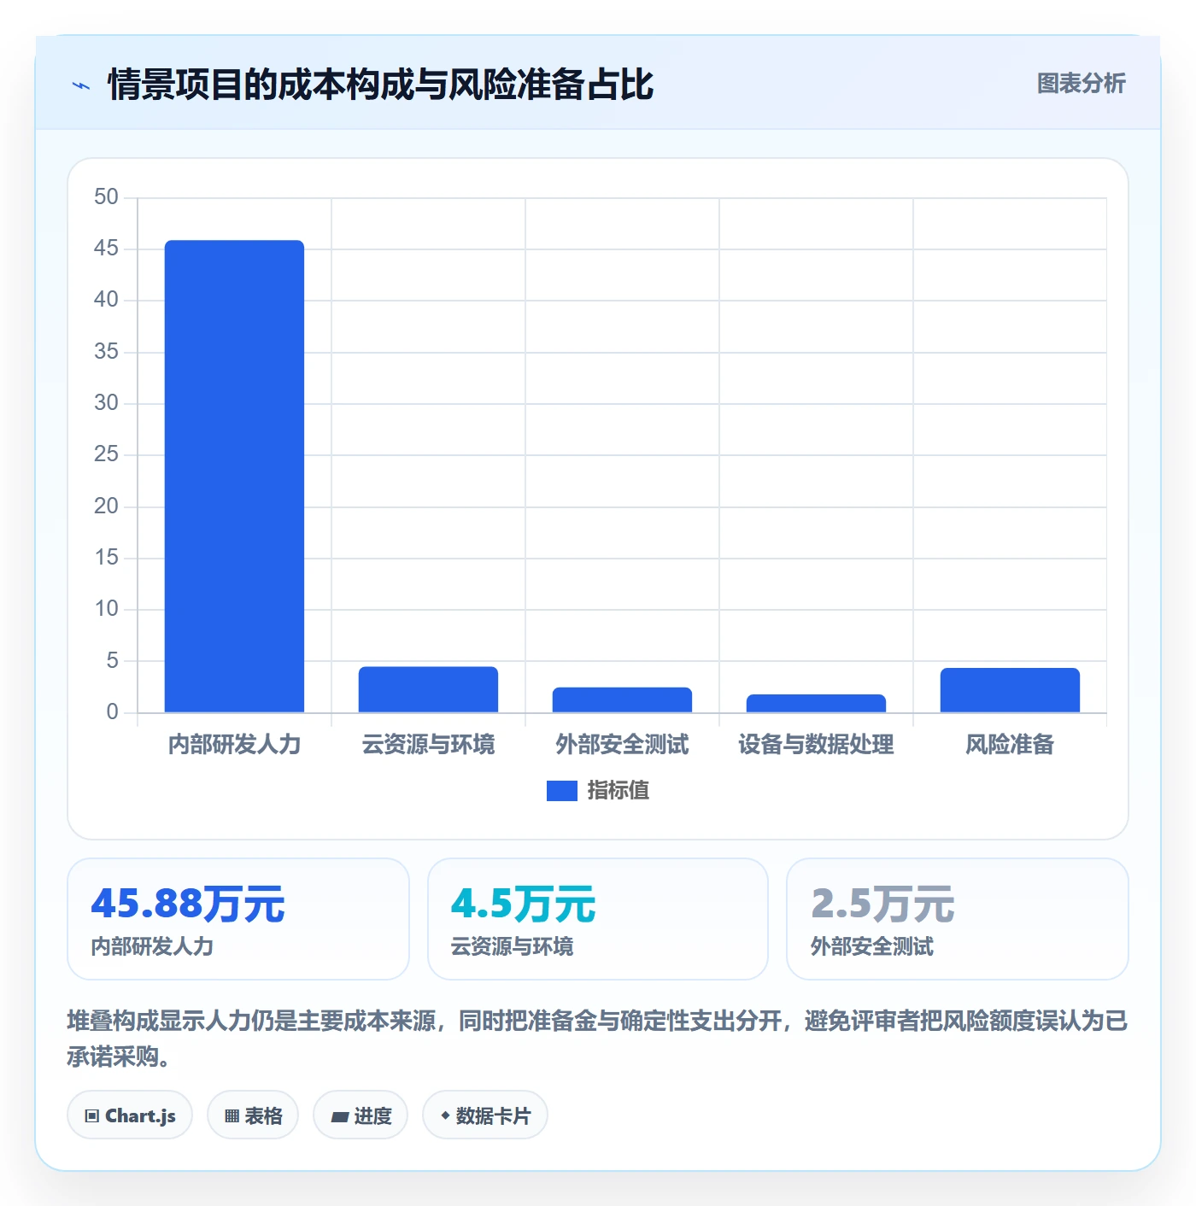
Task: Click the 指标值 legend label
Action: 619,791
